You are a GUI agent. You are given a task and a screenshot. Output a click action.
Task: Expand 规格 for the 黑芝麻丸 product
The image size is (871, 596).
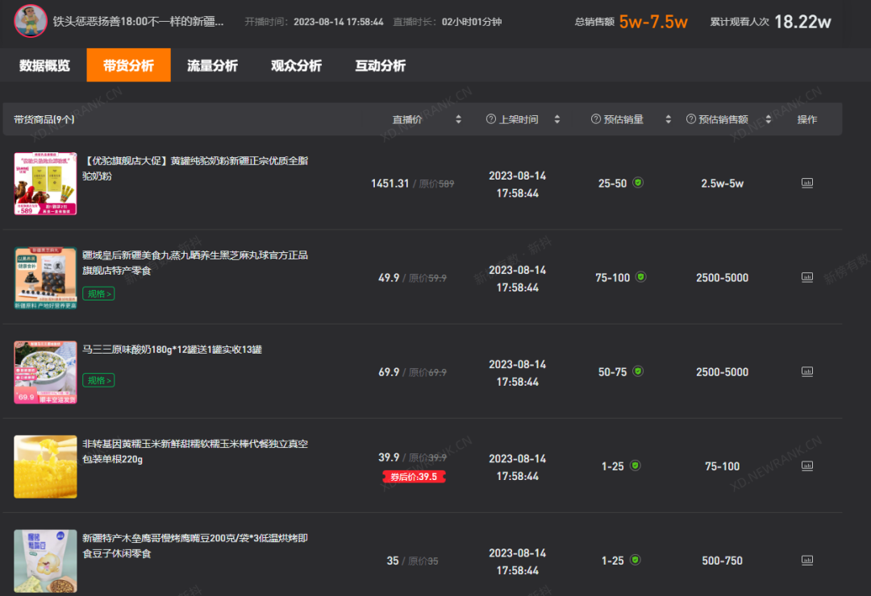pos(99,293)
